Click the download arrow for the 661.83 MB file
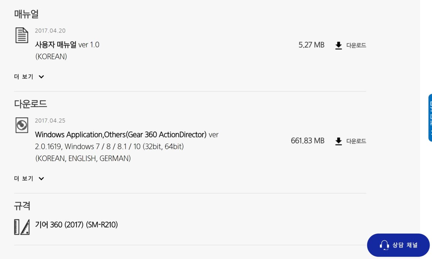Image resolution: width=432 pixels, height=259 pixels. pyautogui.click(x=339, y=141)
